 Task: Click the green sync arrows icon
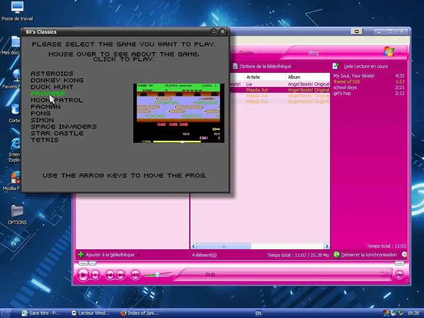tap(336, 255)
